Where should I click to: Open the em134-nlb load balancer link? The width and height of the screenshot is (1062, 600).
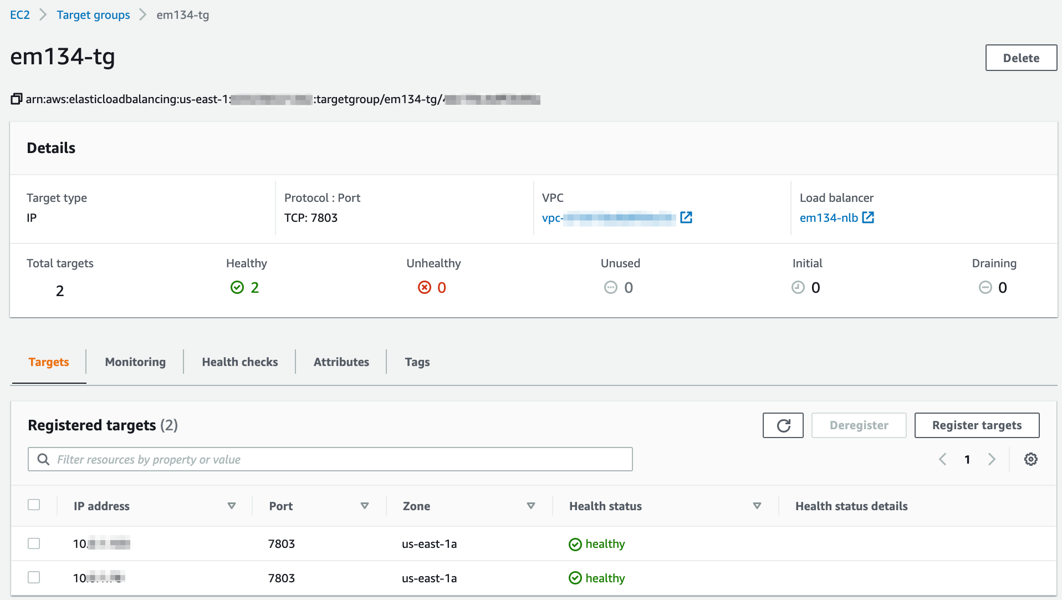click(829, 218)
